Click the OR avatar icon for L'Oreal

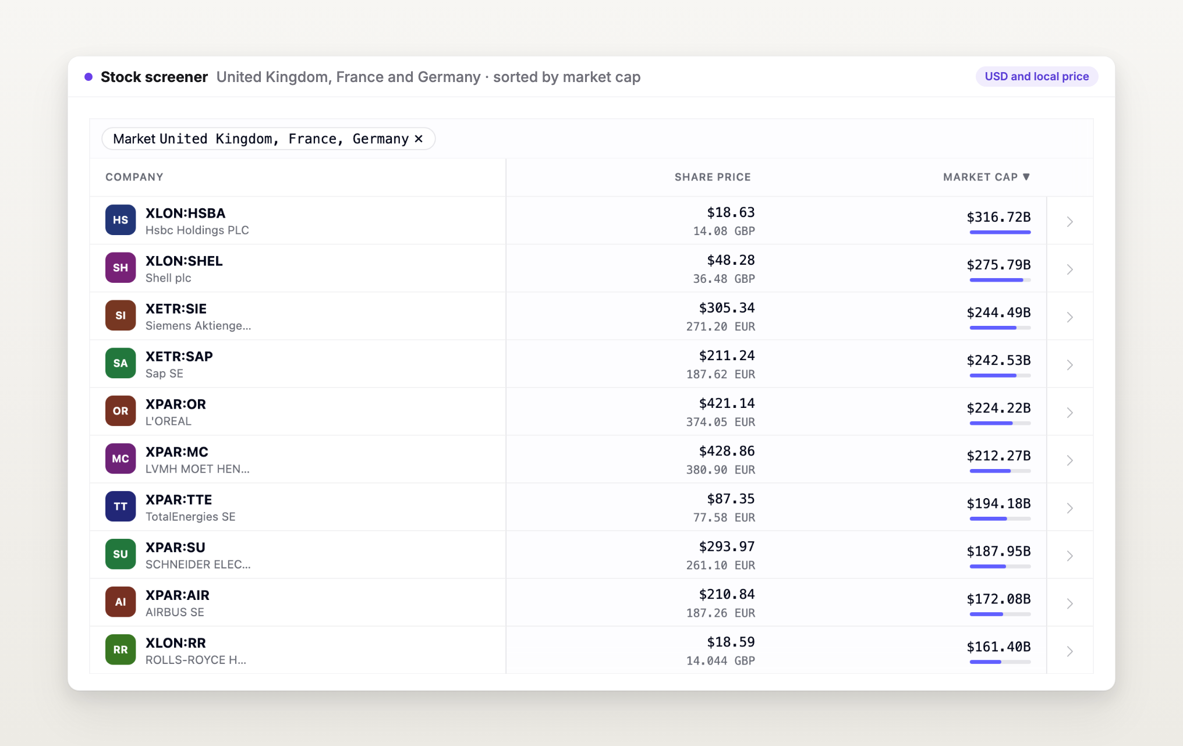click(121, 411)
